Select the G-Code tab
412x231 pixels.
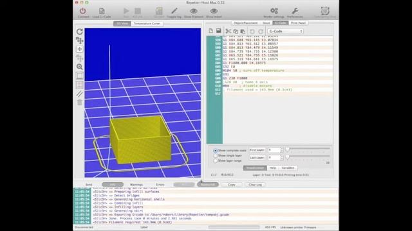(281, 23)
